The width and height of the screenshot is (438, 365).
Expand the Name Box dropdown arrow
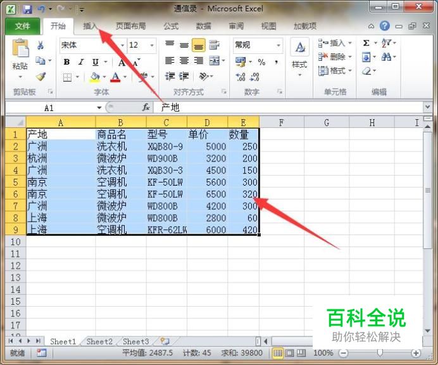99,108
